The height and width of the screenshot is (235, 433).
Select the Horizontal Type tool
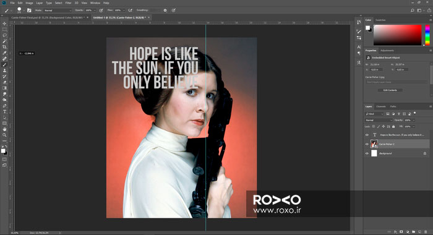4,111
